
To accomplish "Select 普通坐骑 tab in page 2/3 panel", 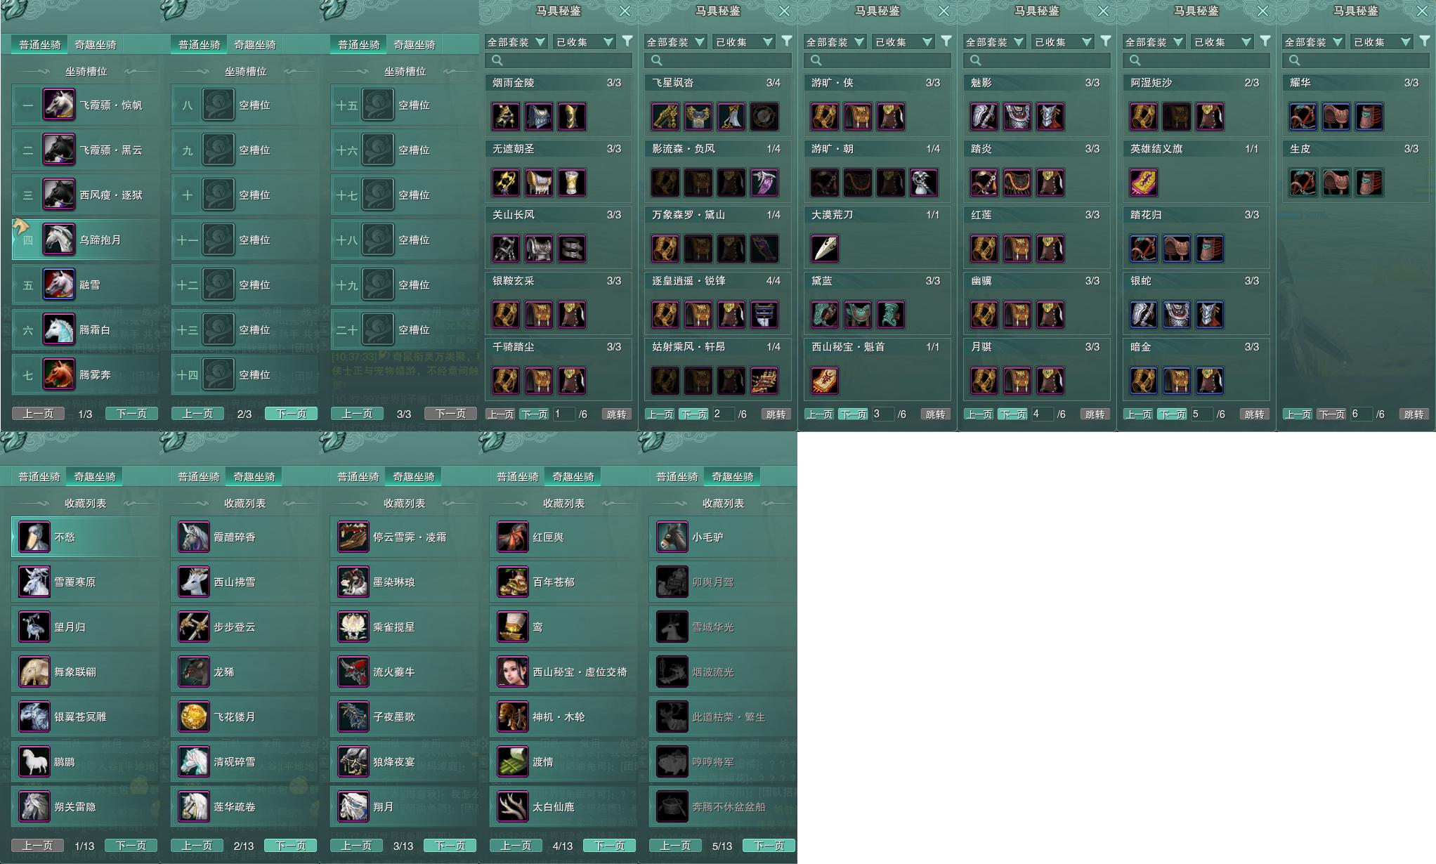I will coord(199,44).
